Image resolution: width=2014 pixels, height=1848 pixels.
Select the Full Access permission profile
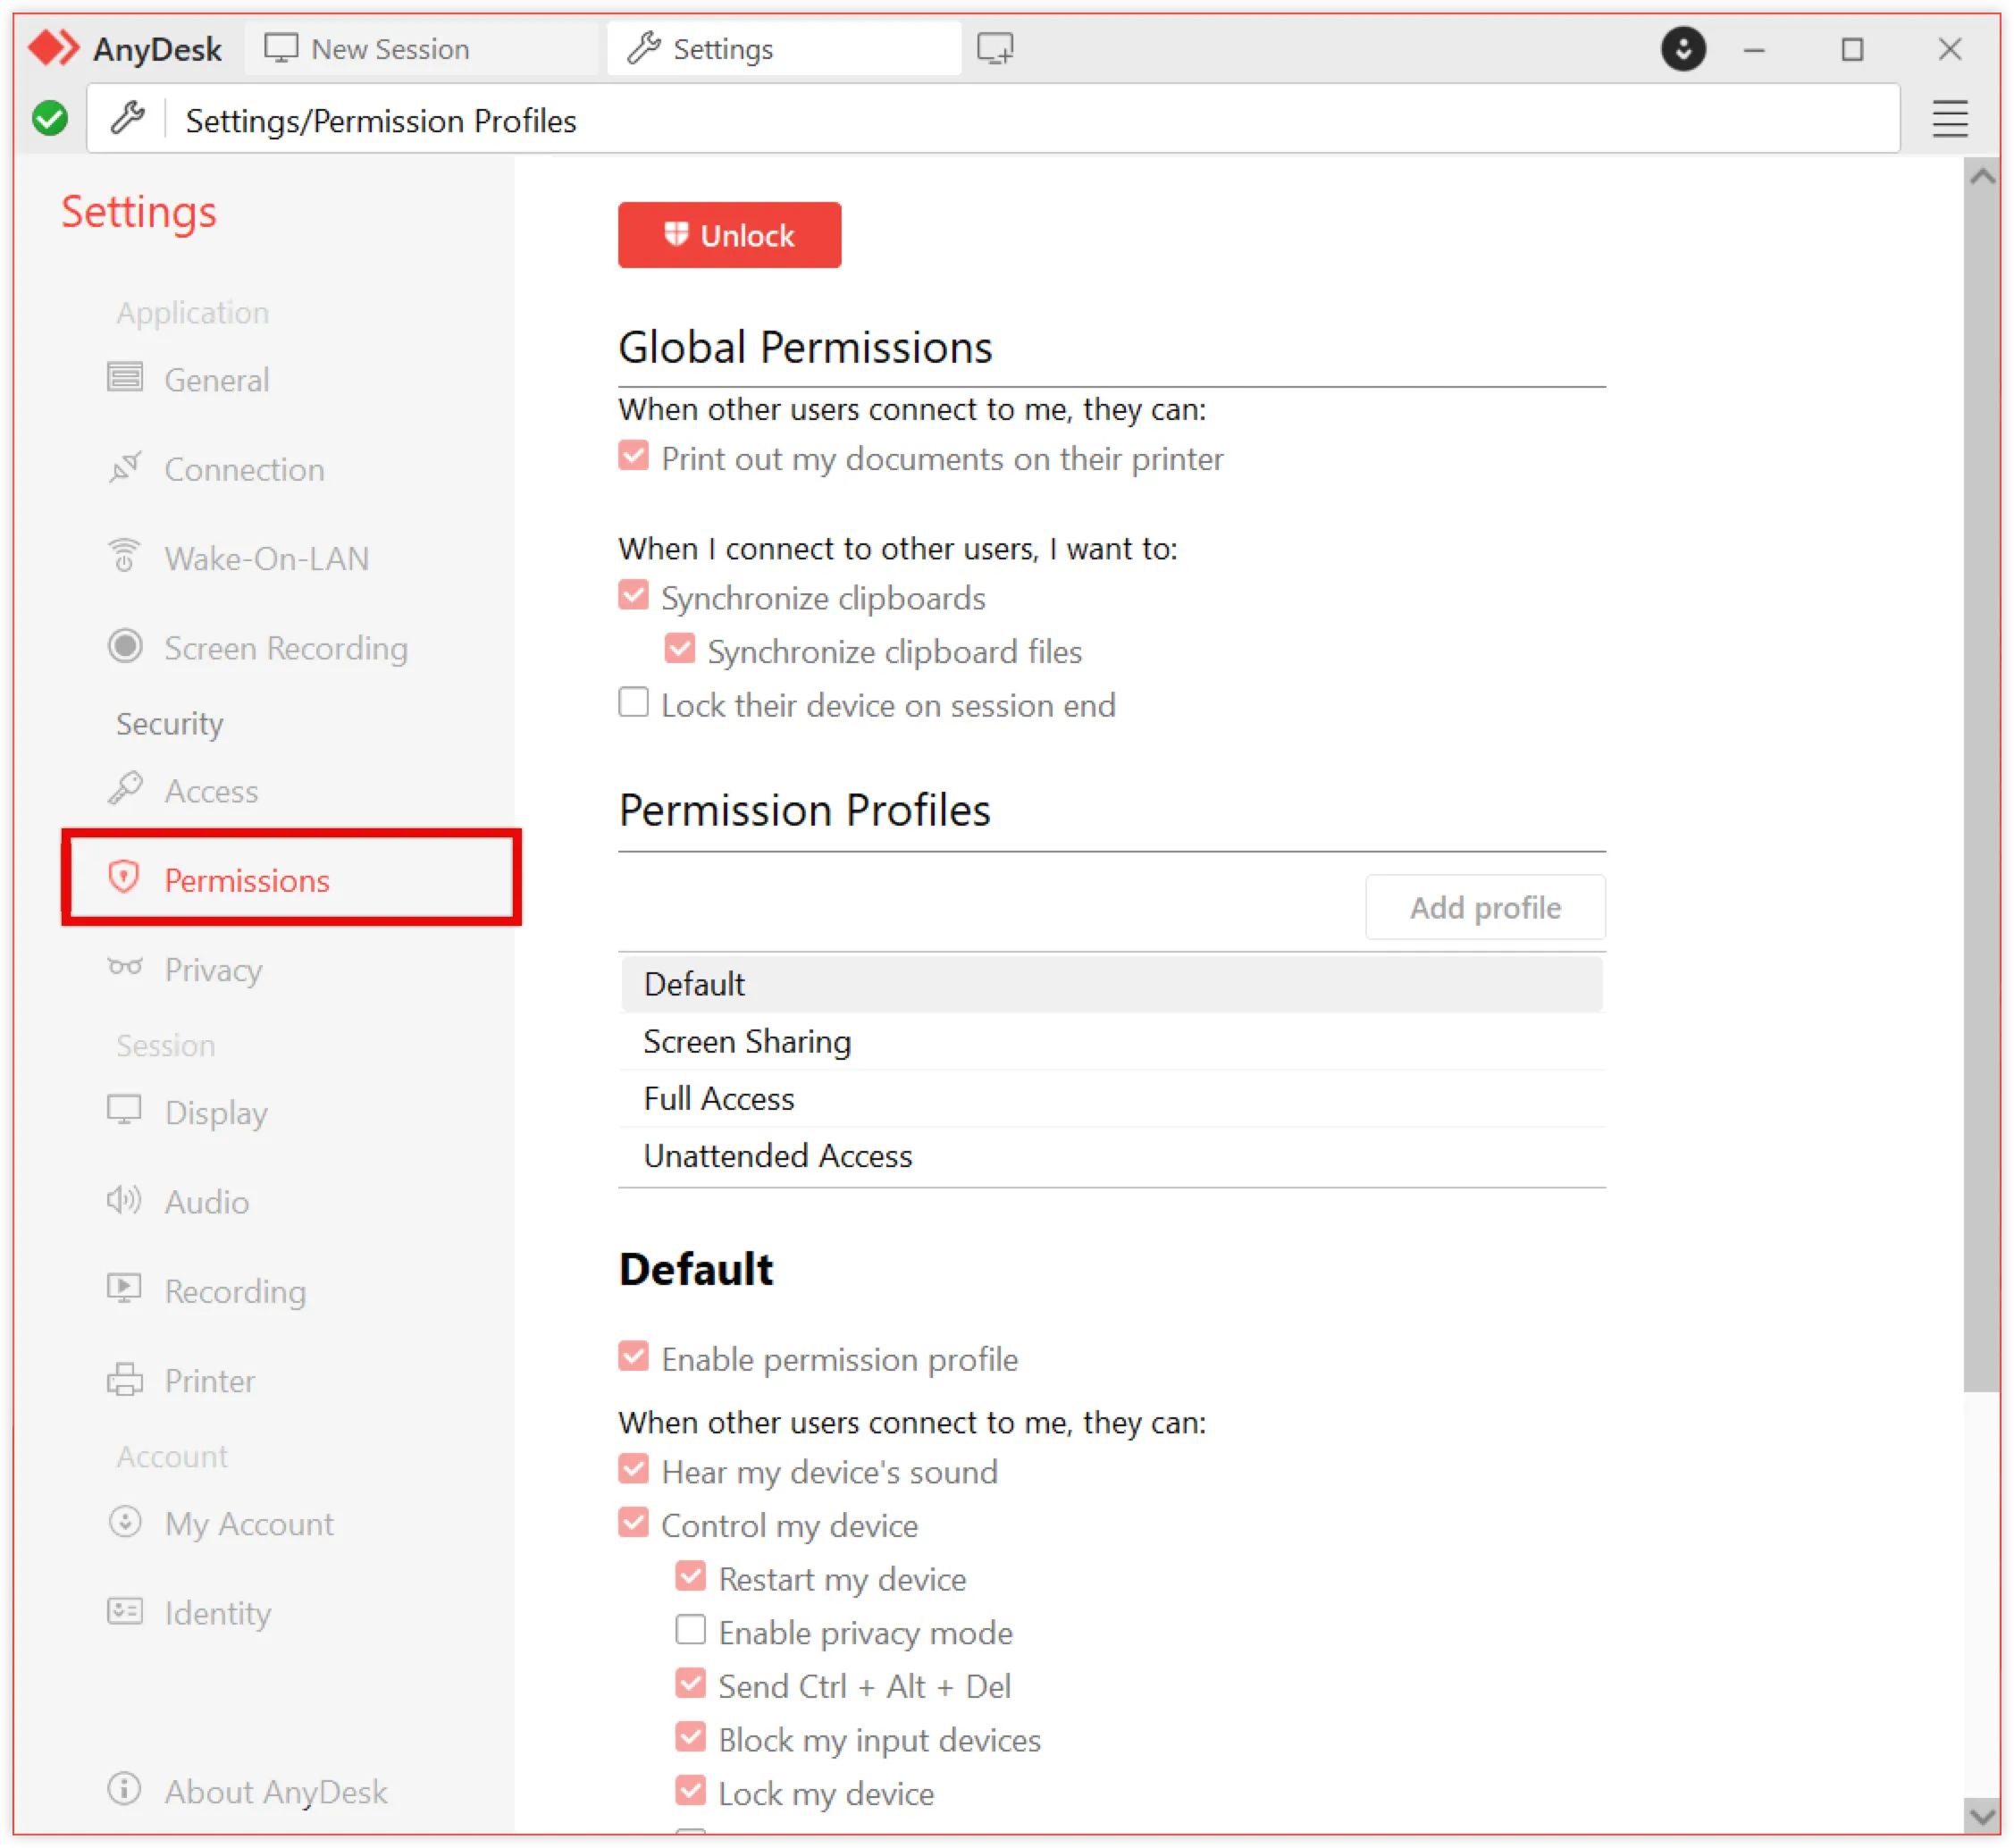[718, 1098]
